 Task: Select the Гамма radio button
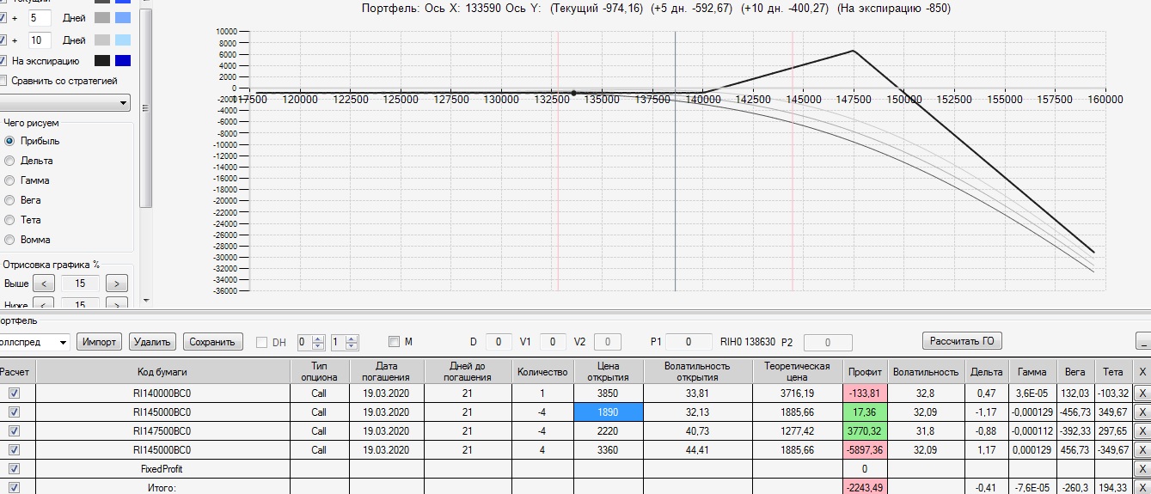[x=10, y=180]
